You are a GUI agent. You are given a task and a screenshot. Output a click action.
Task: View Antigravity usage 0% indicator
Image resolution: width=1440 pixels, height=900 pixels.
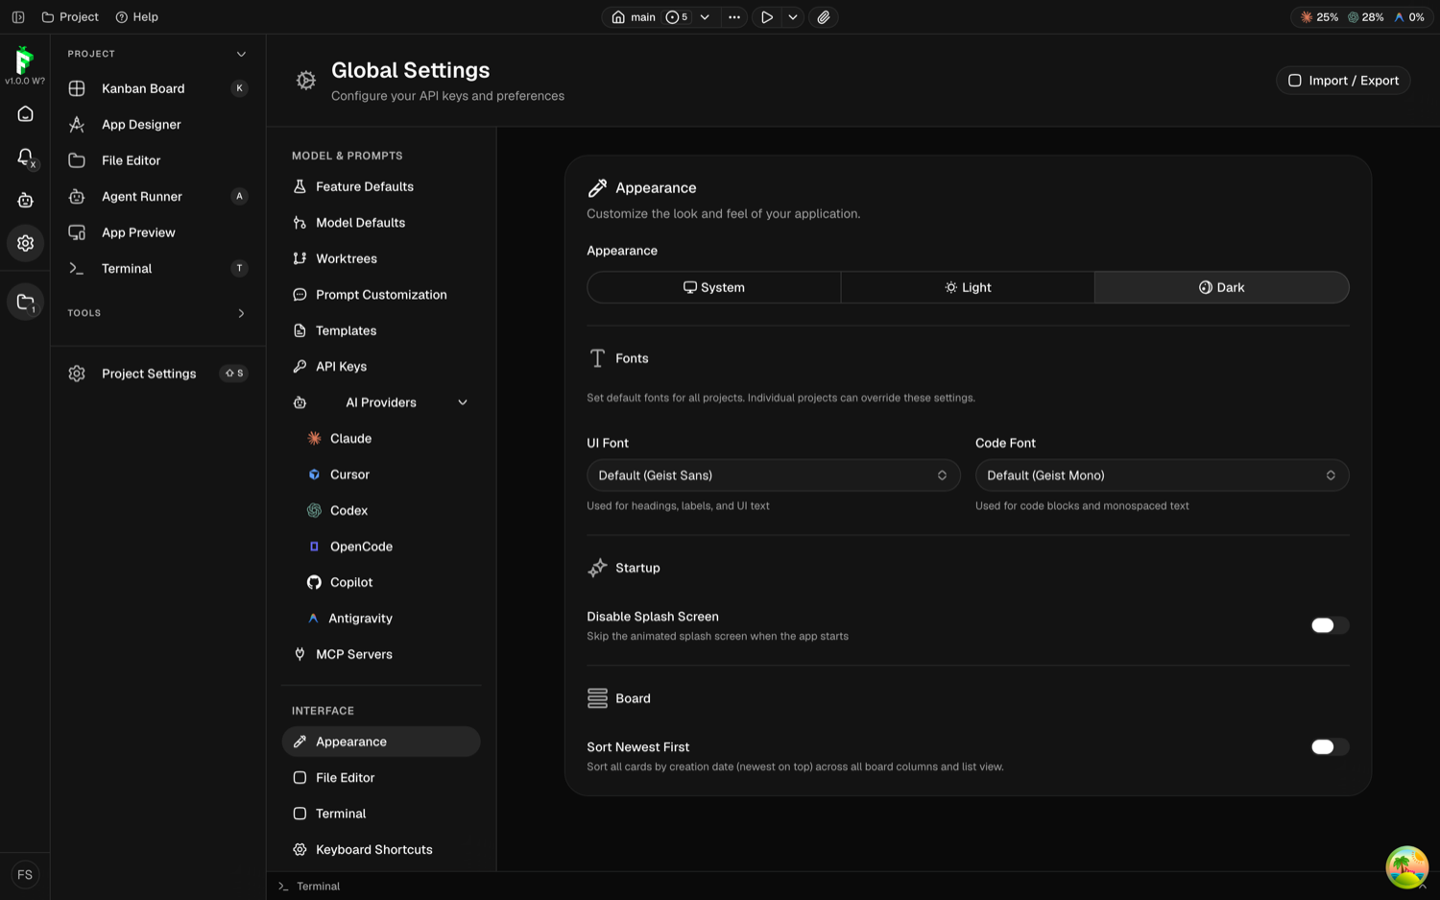pos(1409,17)
